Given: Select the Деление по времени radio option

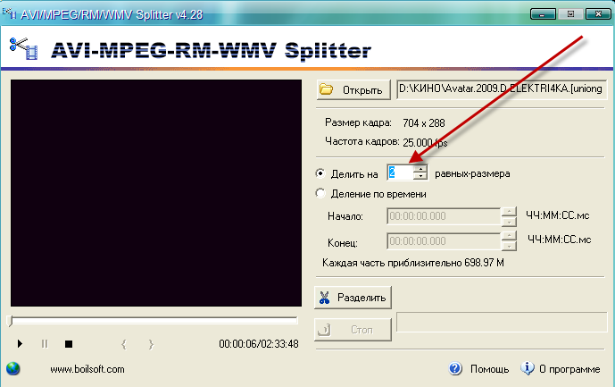Looking at the screenshot, I should pyautogui.click(x=320, y=193).
